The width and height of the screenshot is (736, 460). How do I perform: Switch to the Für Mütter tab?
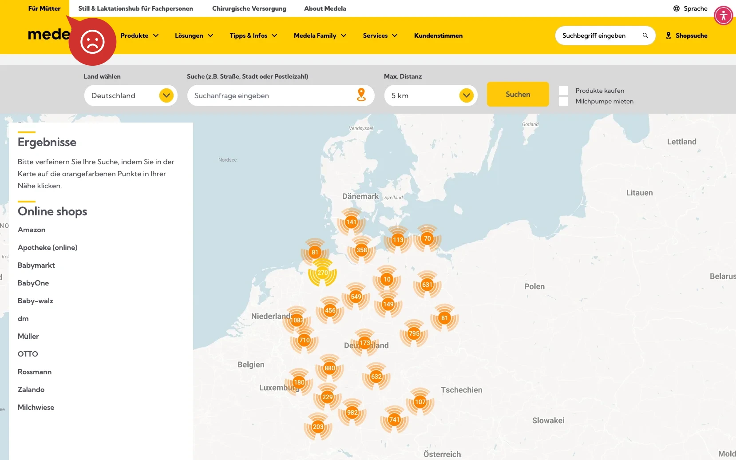(x=44, y=8)
